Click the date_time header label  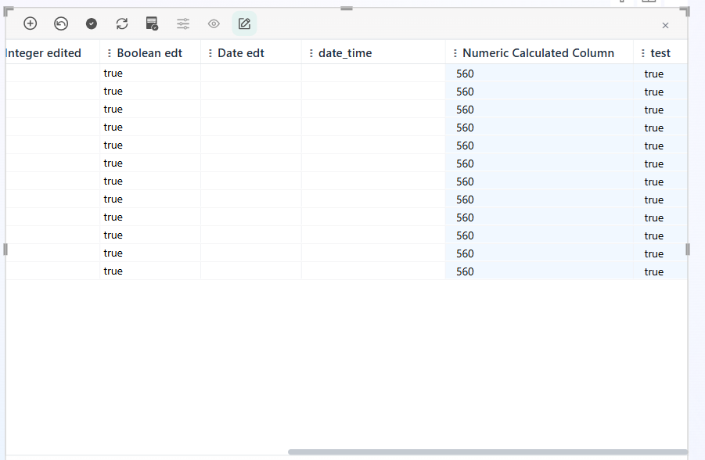pyautogui.click(x=345, y=53)
